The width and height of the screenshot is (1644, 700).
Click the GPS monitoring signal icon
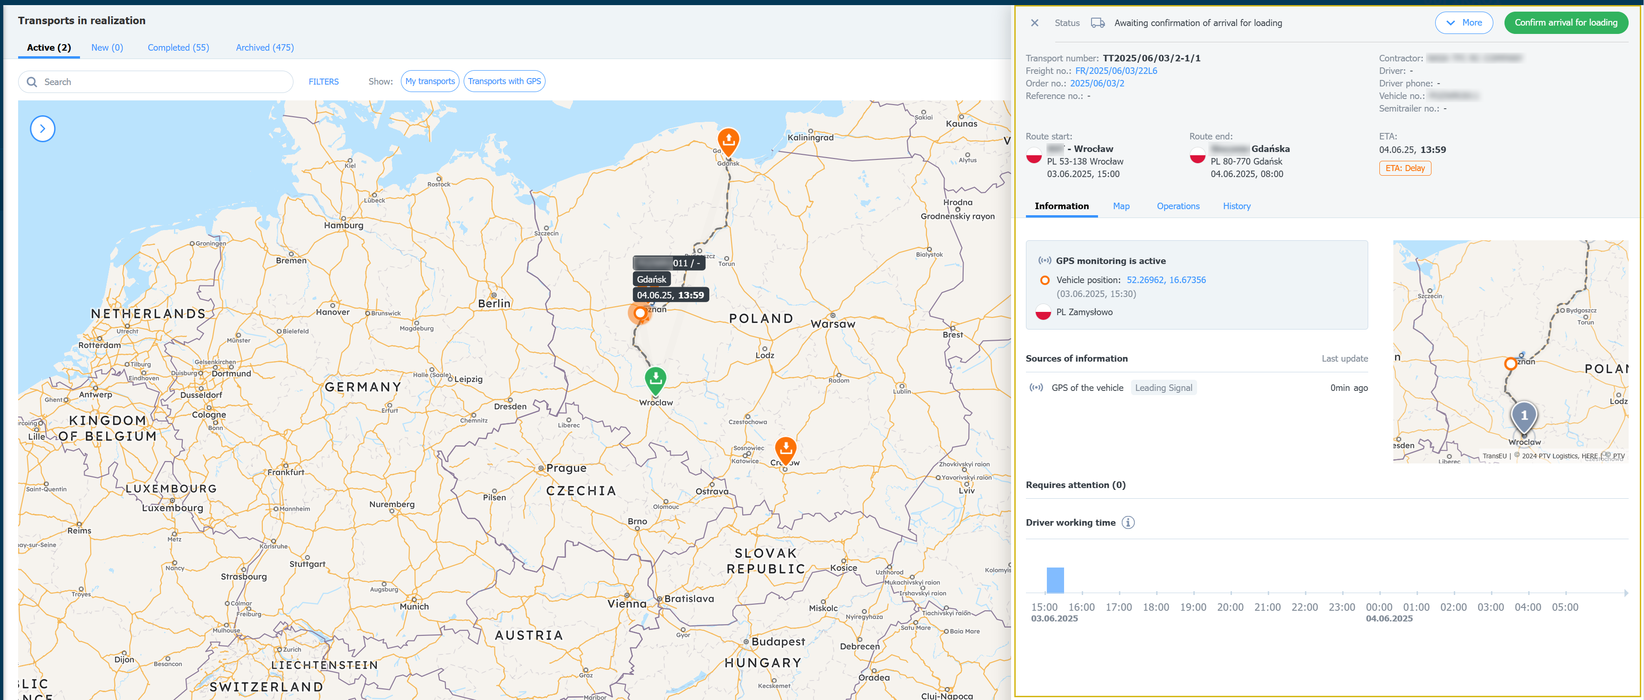click(1044, 260)
